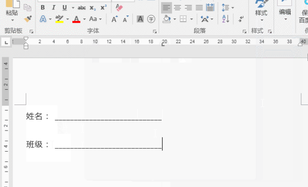Image resolution: width=308 pixels, height=187 pixels.
Task: Apply superscript formatting
Action: pos(104,8)
